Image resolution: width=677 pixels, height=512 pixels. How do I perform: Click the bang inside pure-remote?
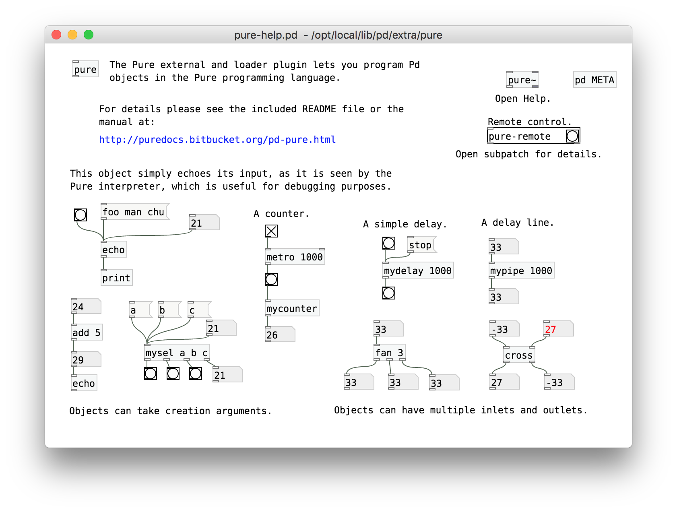[x=572, y=136]
